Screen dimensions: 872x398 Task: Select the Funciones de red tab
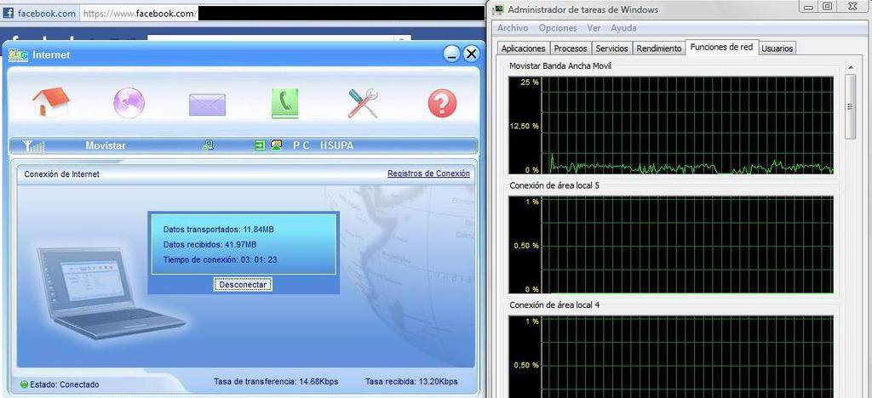pyautogui.click(x=721, y=47)
